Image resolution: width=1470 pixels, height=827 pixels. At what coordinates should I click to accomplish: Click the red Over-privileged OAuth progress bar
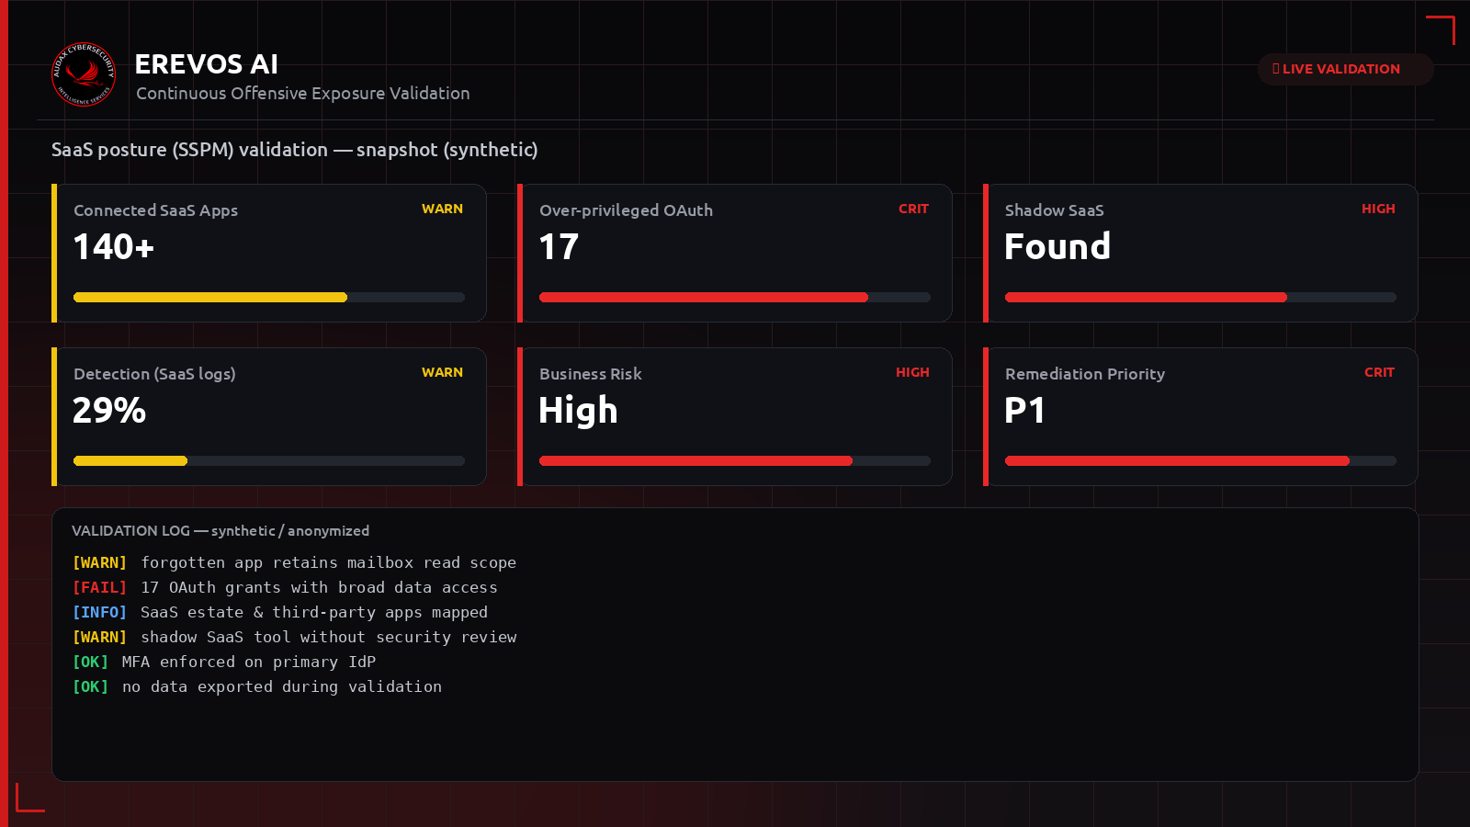click(735, 298)
